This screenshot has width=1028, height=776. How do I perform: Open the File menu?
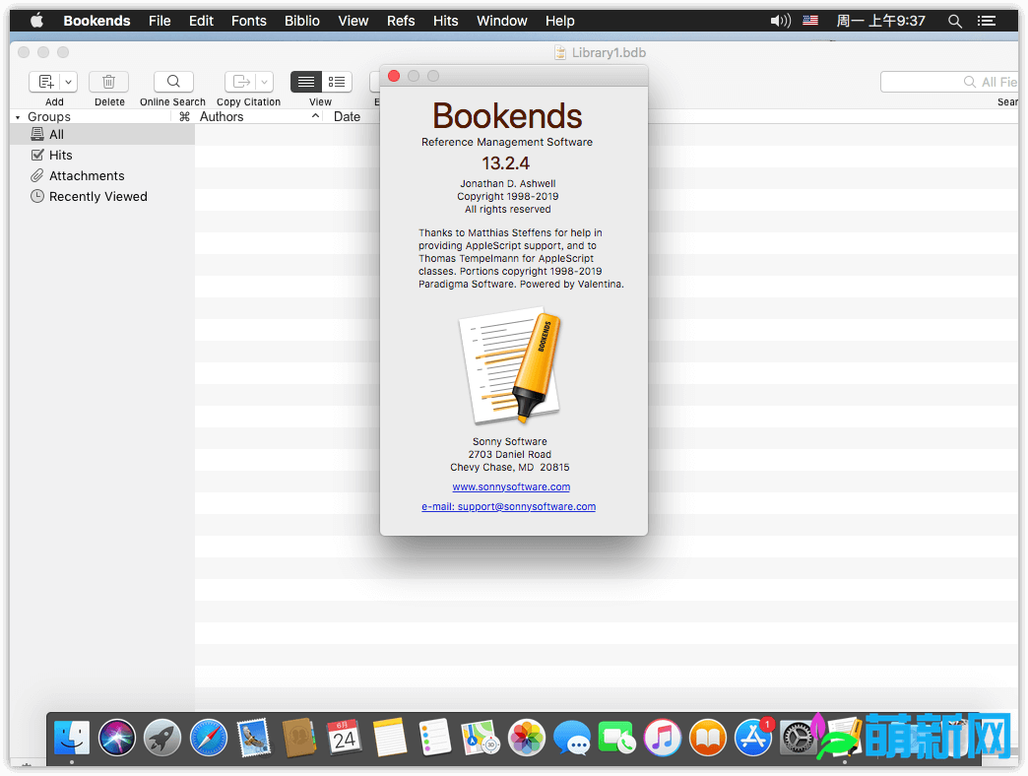point(160,21)
